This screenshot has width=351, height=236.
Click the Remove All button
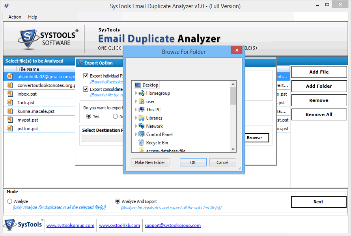[x=319, y=114]
